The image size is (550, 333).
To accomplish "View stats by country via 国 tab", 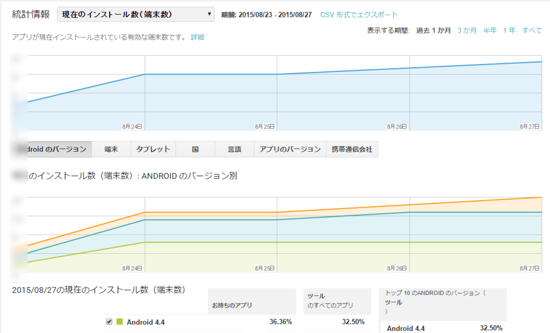I will [195, 149].
